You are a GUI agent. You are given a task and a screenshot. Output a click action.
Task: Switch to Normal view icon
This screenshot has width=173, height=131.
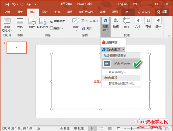tap(92, 128)
